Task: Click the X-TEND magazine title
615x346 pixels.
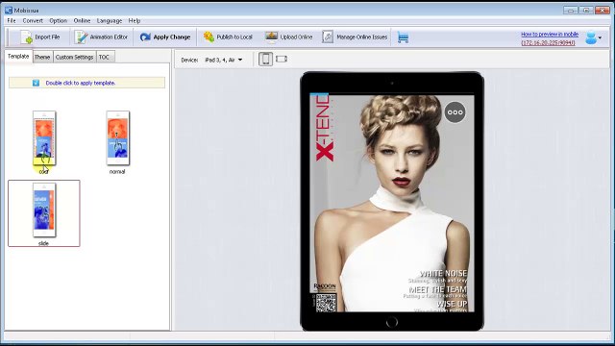Action: tap(325, 128)
